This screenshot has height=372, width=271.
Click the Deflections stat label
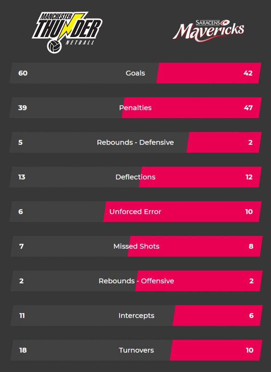(x=135, y=177)
